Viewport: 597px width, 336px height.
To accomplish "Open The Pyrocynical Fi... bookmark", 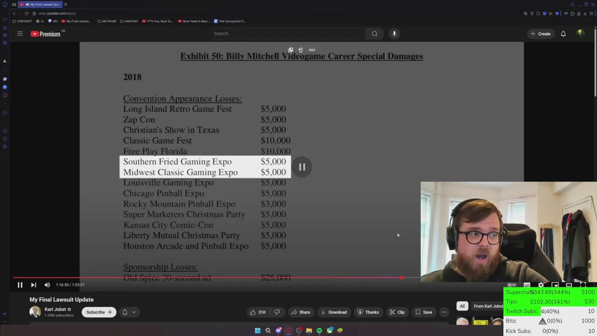I will click(x=230, y=21).
